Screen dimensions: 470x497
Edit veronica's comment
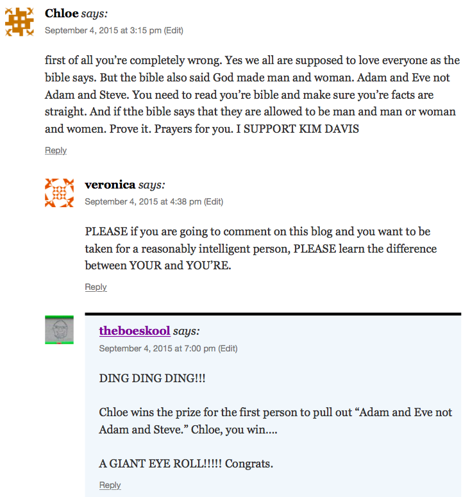[214, 201]
